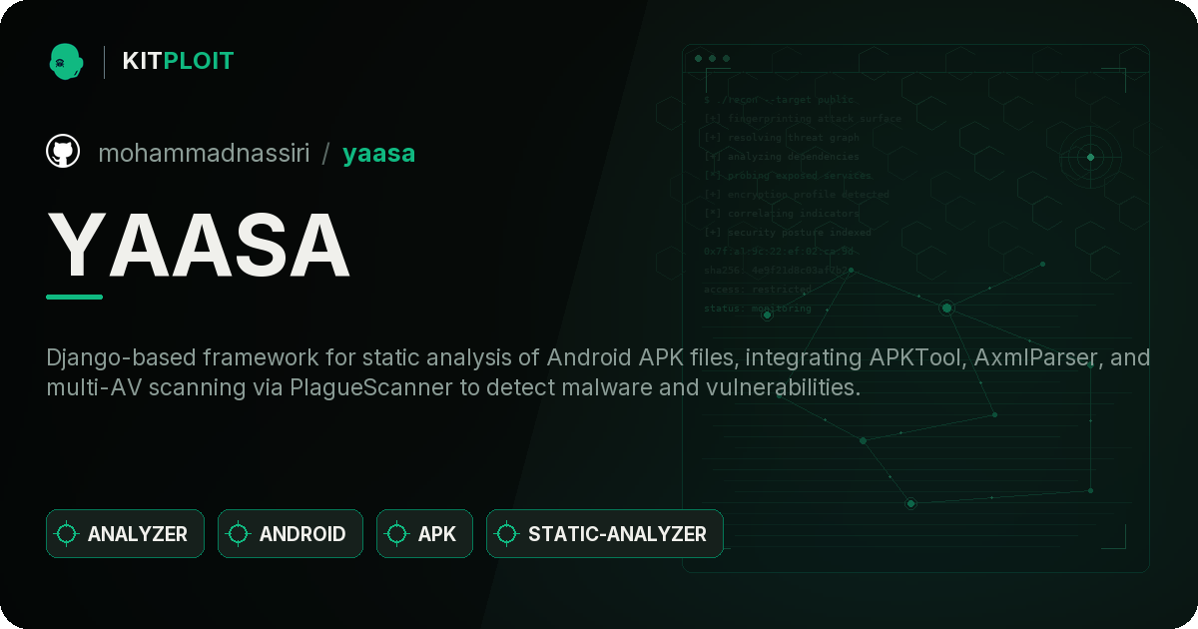Click the crosshair icon in STATIC-ANALYZER tag
The height and width of the screenshot is (629, 1198).
point(507,534)
